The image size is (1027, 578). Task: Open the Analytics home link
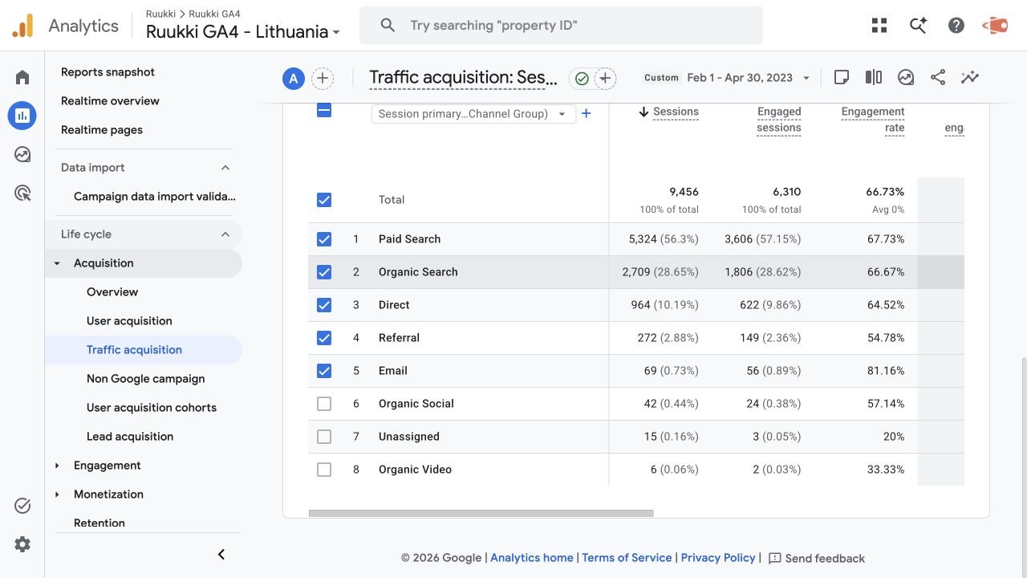click(532, 558)
